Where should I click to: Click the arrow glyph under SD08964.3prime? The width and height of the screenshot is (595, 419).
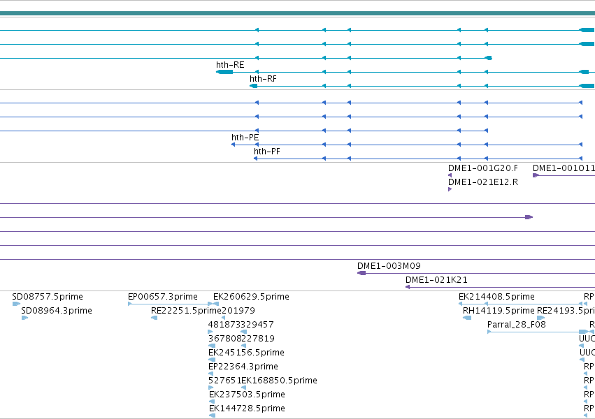pyautogui.click(x=25, y=318)
